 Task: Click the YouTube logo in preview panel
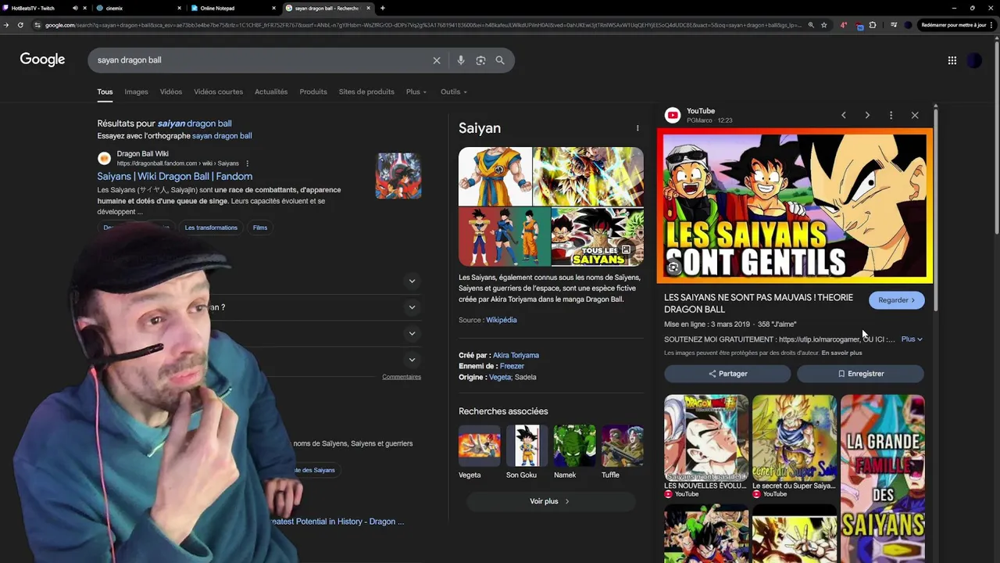pyautogui.click(x=673, y=116)
